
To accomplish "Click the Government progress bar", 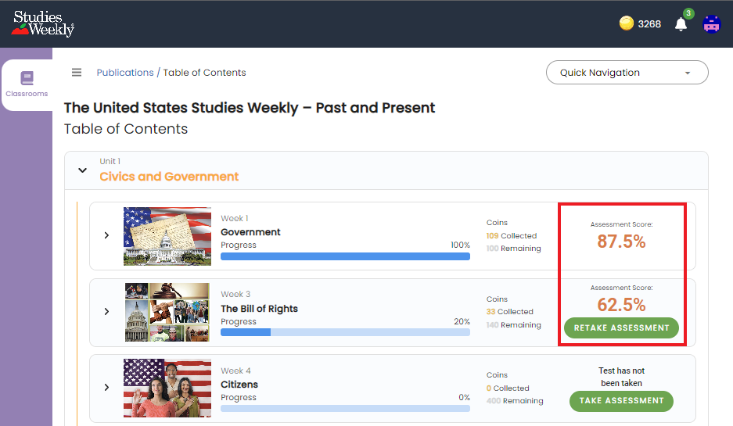I will [x=345, y=256].
